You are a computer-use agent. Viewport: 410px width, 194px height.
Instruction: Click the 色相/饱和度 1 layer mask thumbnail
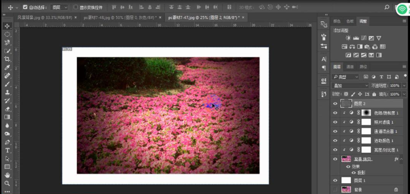coord(366,113)
